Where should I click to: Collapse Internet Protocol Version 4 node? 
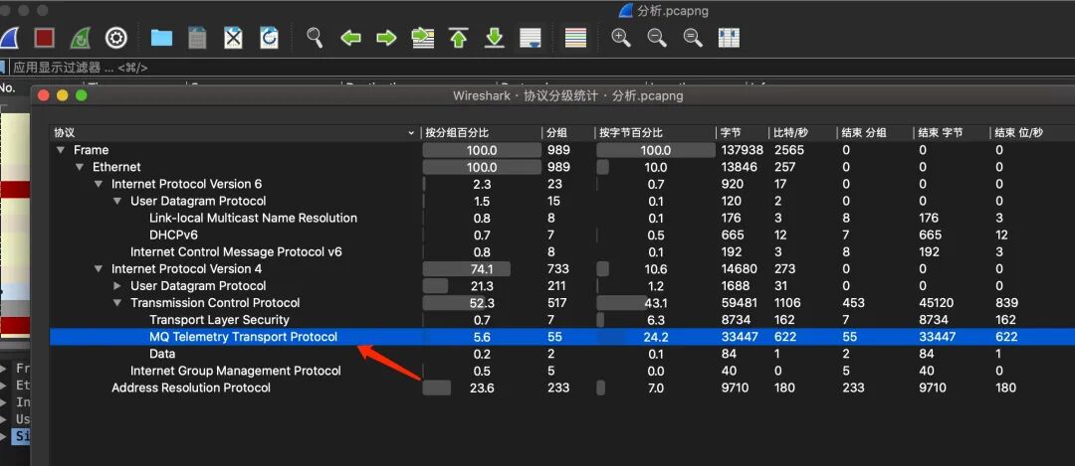coord(99,269)
